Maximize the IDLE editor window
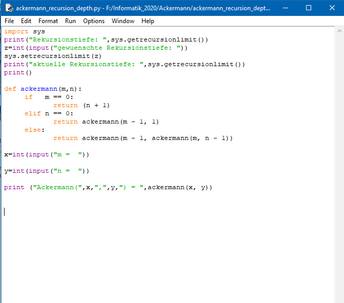The height and width of the screenshot is (303, 344). pos(308,8)
